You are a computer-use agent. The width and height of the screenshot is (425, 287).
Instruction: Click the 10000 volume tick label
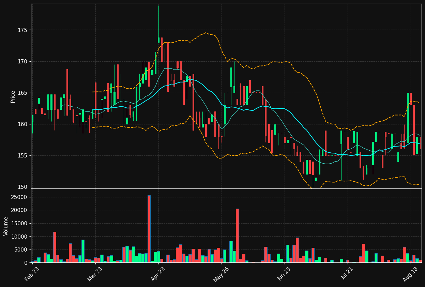coord(20,237)
